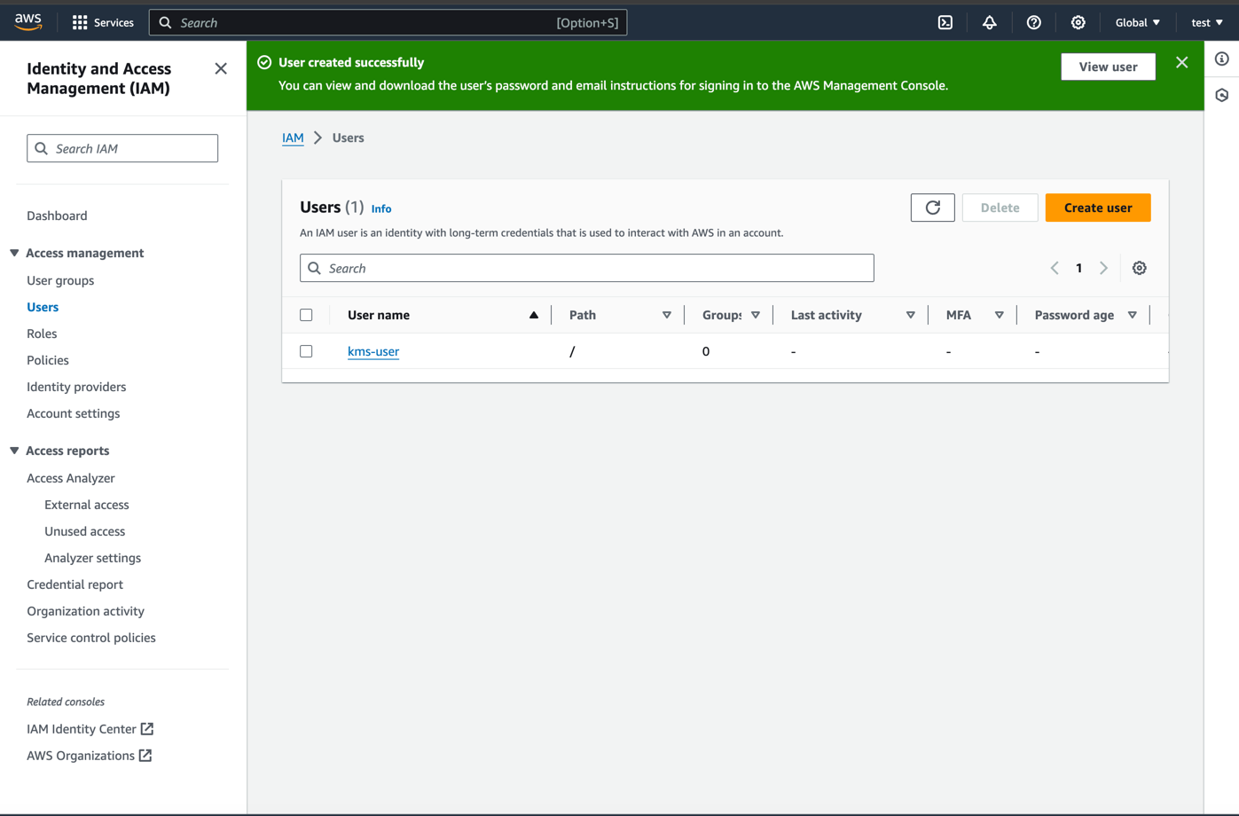Open the help question mark icon
The height and width of the screenshot is (816, 1239).
pos(1034,22)
